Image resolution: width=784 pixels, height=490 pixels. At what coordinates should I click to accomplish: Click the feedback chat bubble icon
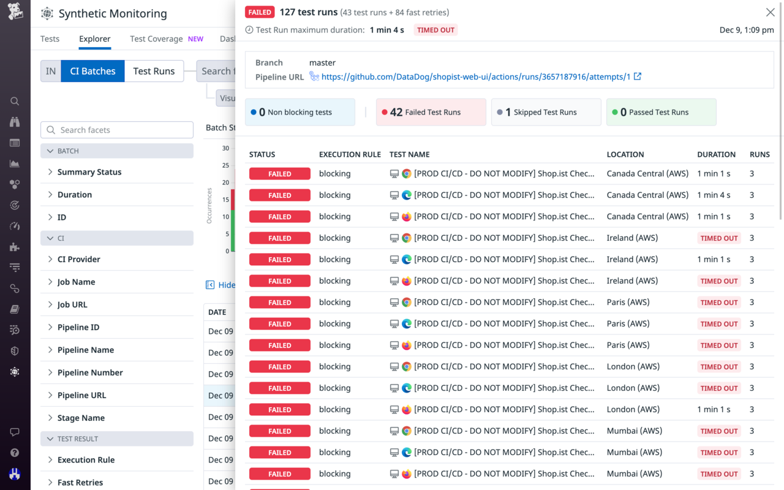pos(15,432)
